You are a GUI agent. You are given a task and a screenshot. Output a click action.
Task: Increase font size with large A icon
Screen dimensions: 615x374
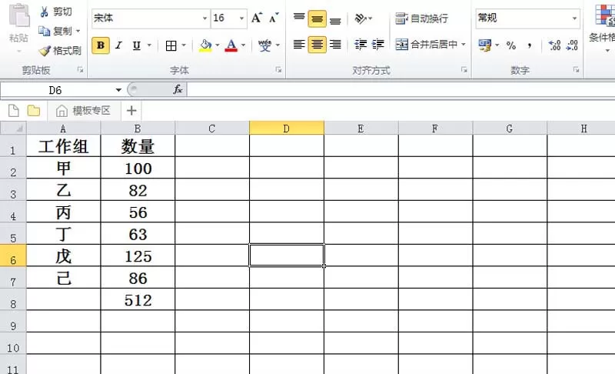257,18
